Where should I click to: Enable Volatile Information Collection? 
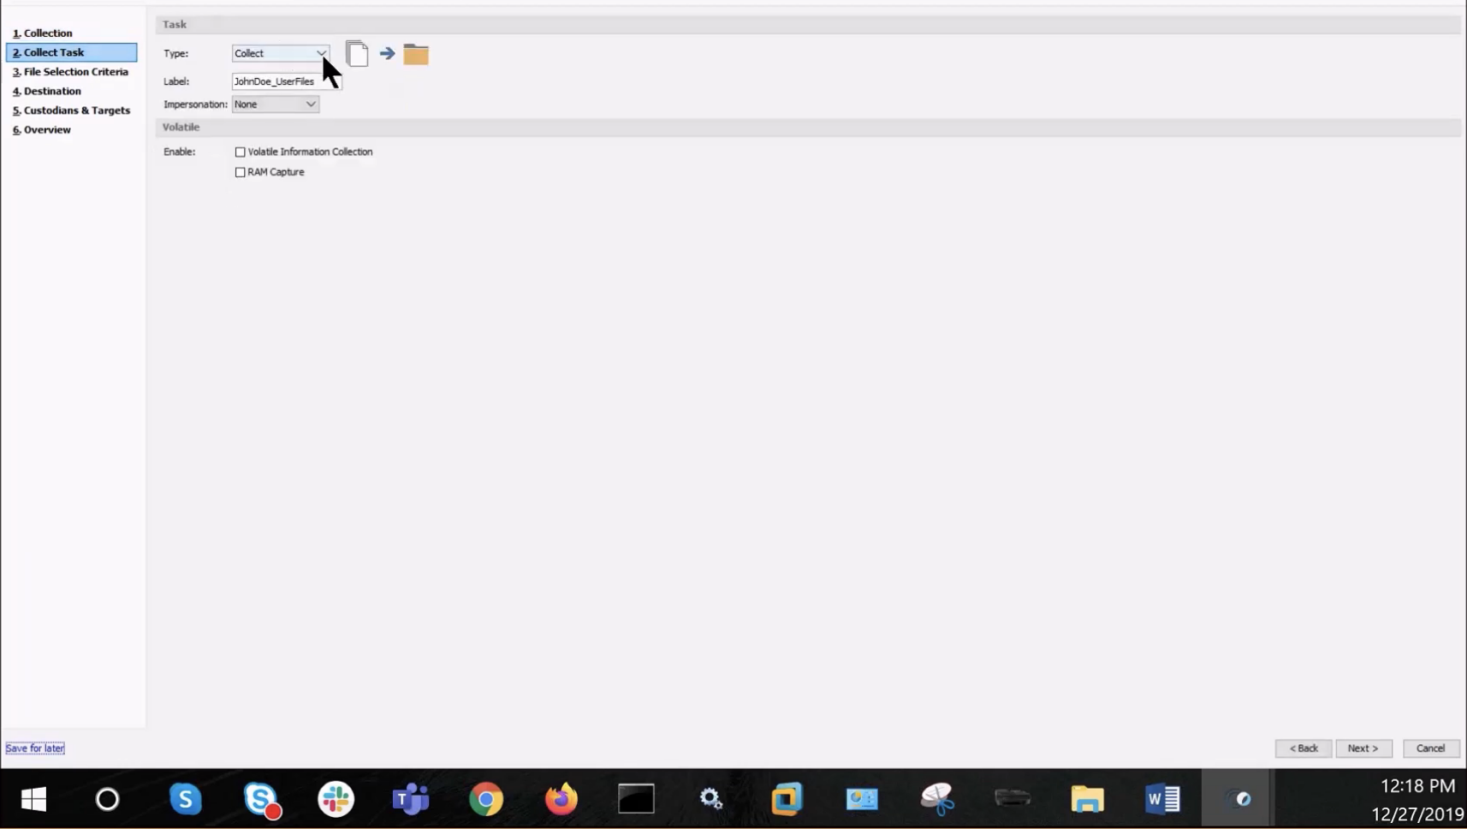[240, 152]
